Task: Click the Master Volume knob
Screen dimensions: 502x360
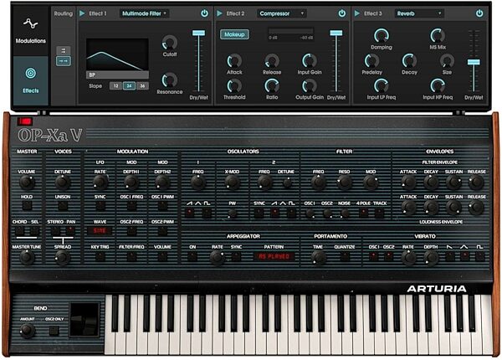Action: click(27, 182)
